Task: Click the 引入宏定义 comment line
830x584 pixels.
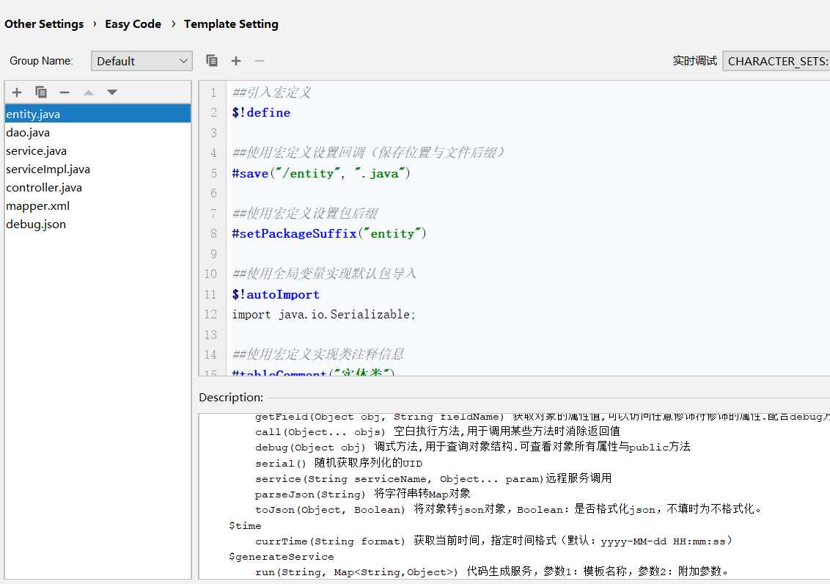Action: coord(271,92)
